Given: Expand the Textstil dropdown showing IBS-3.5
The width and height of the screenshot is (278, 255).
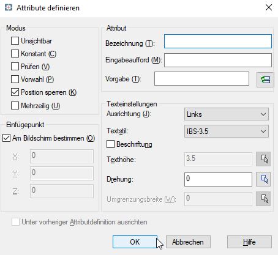Looking at the screenshot, I should 227,131.
